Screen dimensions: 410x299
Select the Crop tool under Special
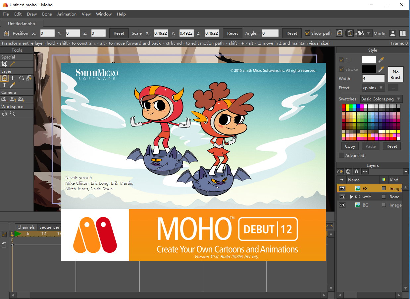[x=4, y=64]
